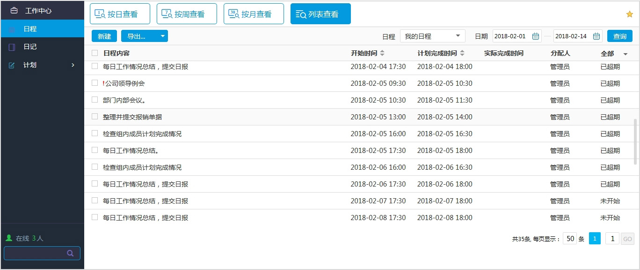
Task: Open the 我的日程 dropdown
Action: tap(431, 35)
